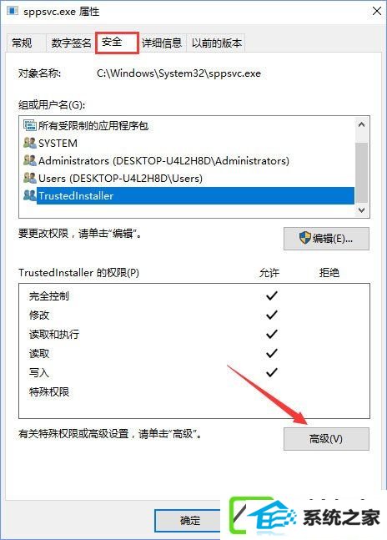Close the sppsvc.exe properties dialog
Image resolution: width=387 pixels, height=540 pixels.
pos(377,12)
